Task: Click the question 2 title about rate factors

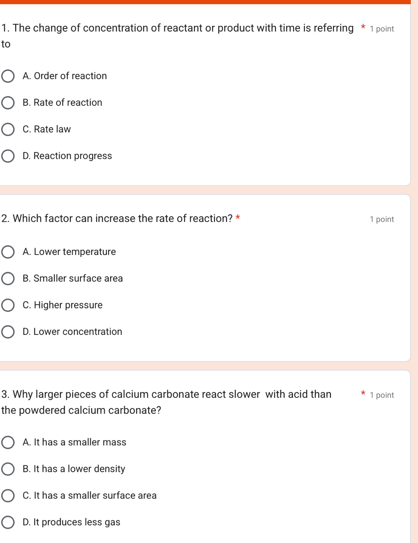Action: coord(117,219)
